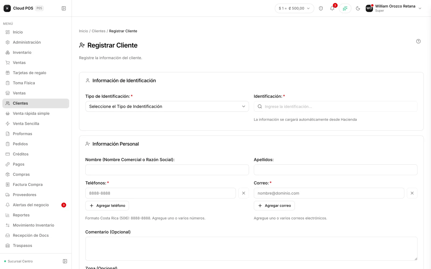
Task: Open Reportes menu item
Action: point(36,215)
